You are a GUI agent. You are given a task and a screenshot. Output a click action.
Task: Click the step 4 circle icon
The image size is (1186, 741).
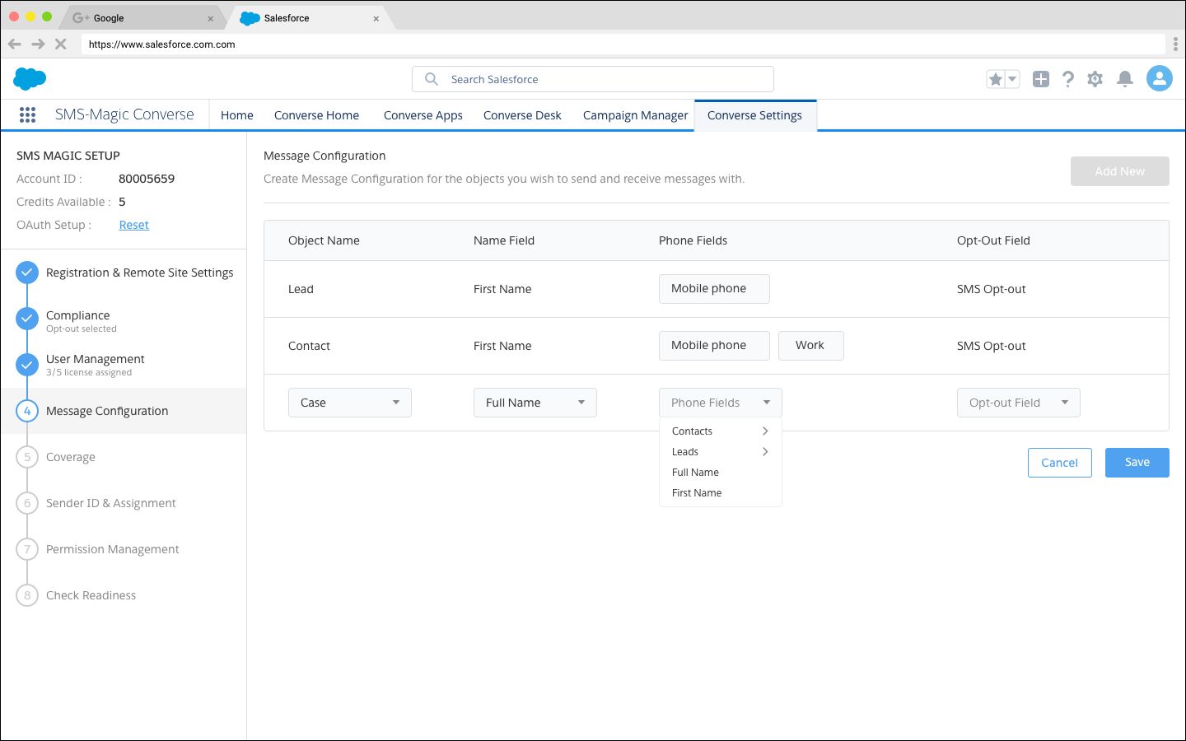click(27, 411)
